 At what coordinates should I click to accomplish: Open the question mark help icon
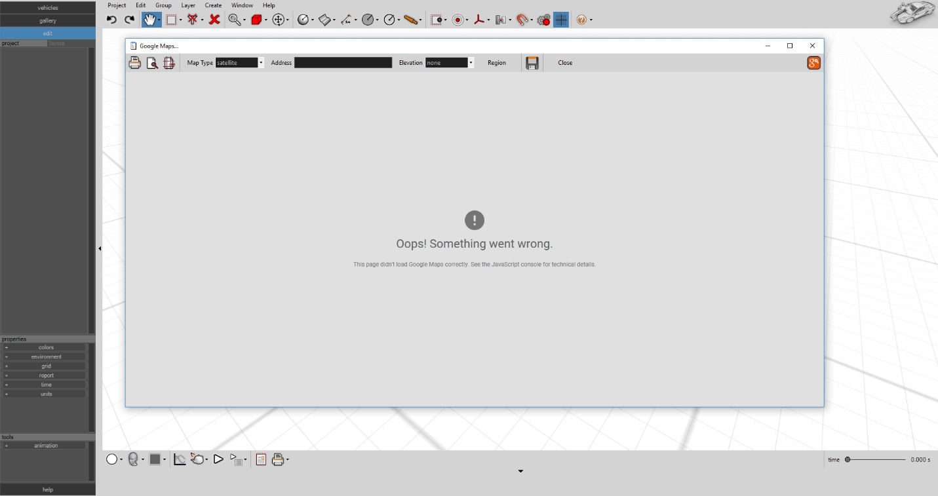(581, 20)
